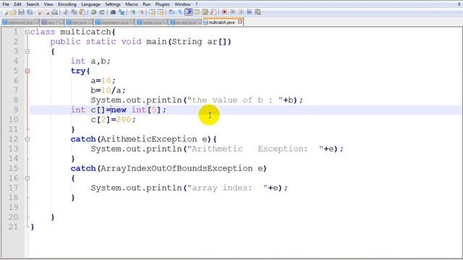Image resolution: width=463 pixels, height=260 pixels.
Task: Start macro recording with red dot icon
Action: (224, 12)
